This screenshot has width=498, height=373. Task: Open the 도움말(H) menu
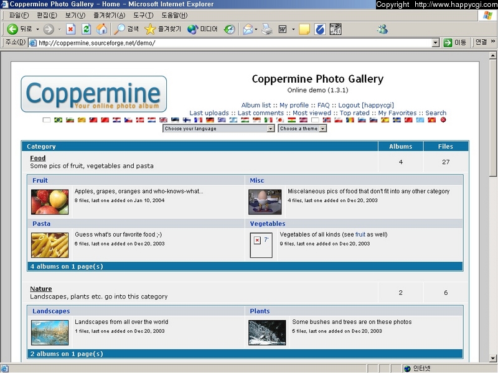click(x=174, y=15)
